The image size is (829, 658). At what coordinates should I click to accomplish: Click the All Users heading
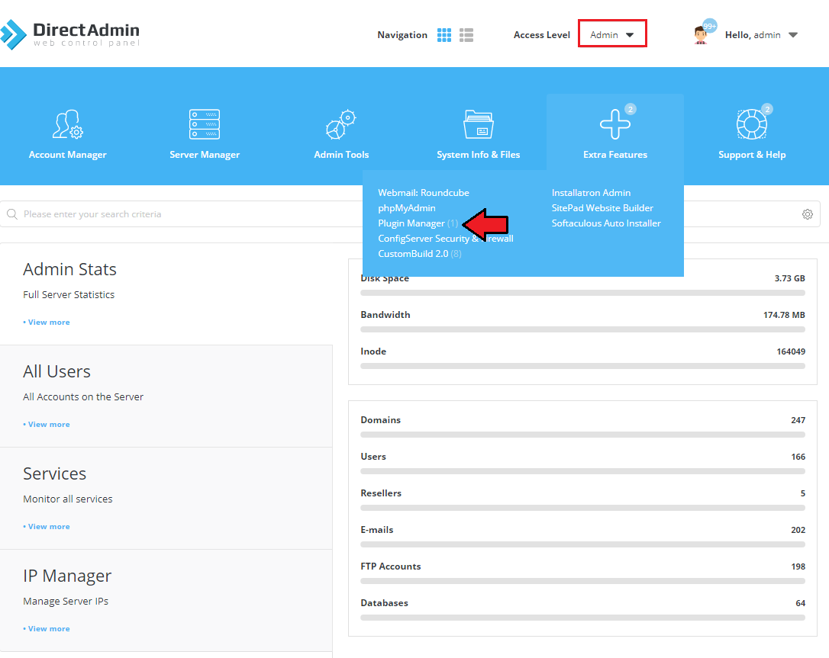56,371
